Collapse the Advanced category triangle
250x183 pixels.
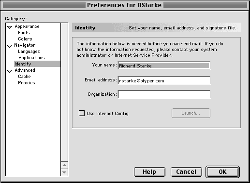10,71
